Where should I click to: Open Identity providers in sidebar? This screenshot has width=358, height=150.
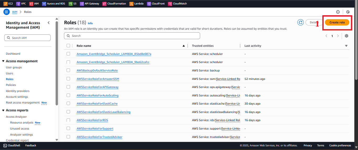click(18, 91)
